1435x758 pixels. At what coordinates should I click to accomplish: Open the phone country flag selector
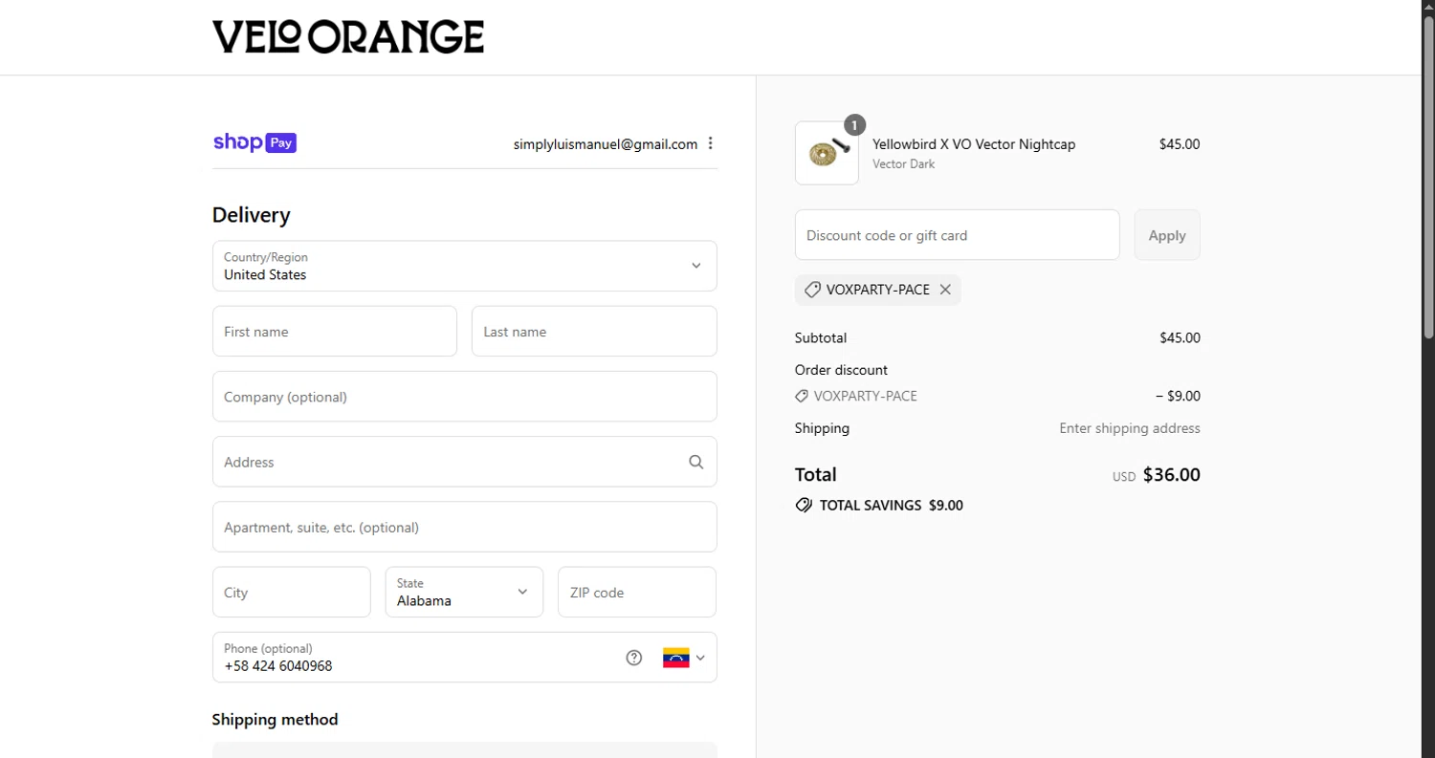[x=684, y=658]
